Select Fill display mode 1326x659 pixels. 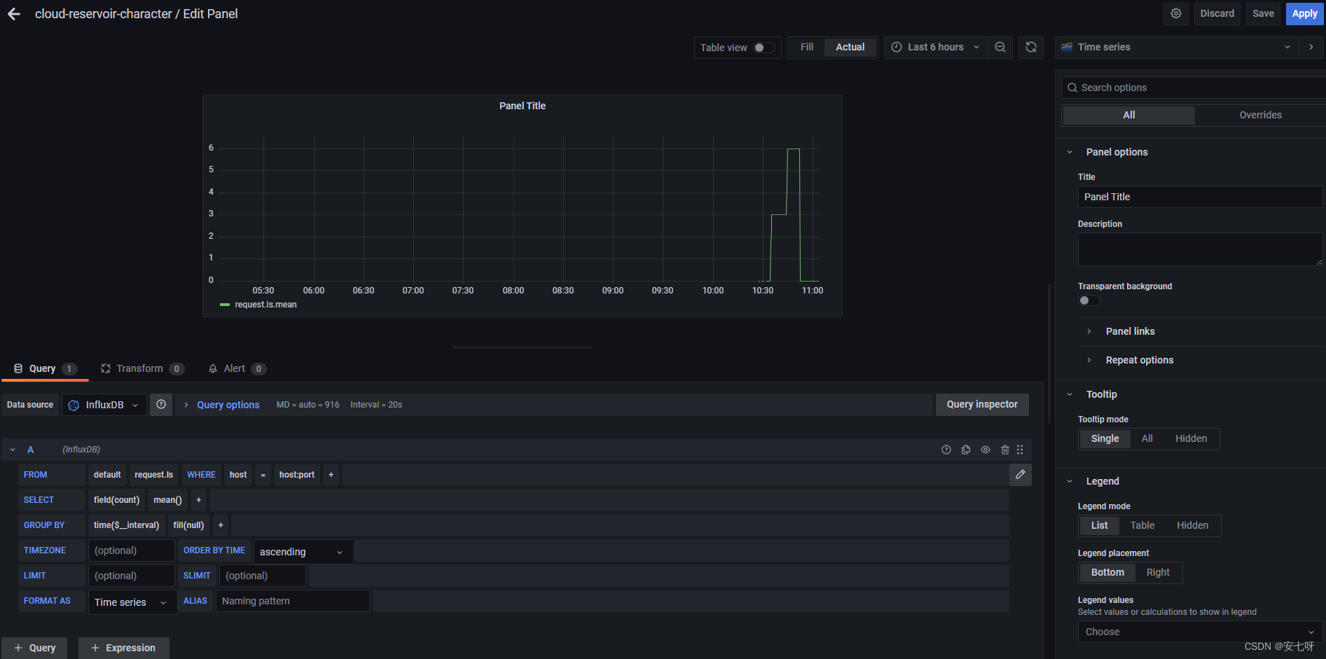click(807, 47)
